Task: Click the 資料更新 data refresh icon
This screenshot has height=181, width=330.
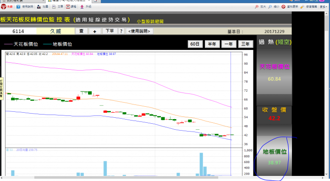Action: 283,7
